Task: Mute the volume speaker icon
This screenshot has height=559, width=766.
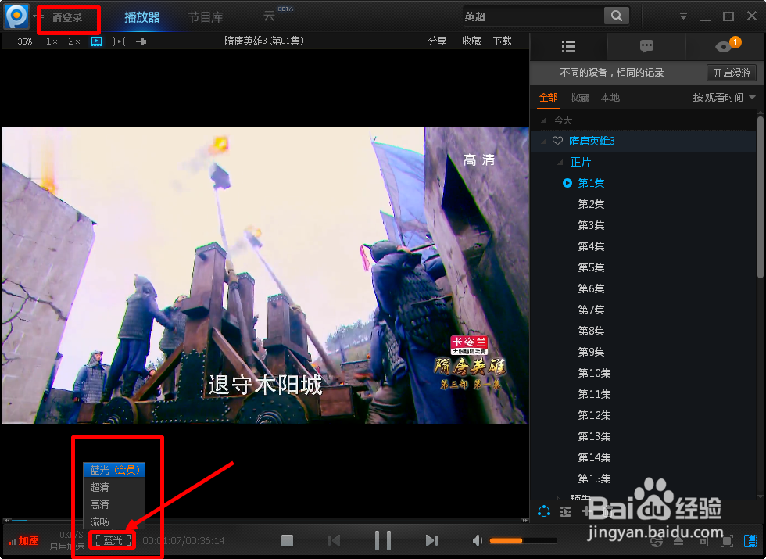Action: click(x=478, y=540)
